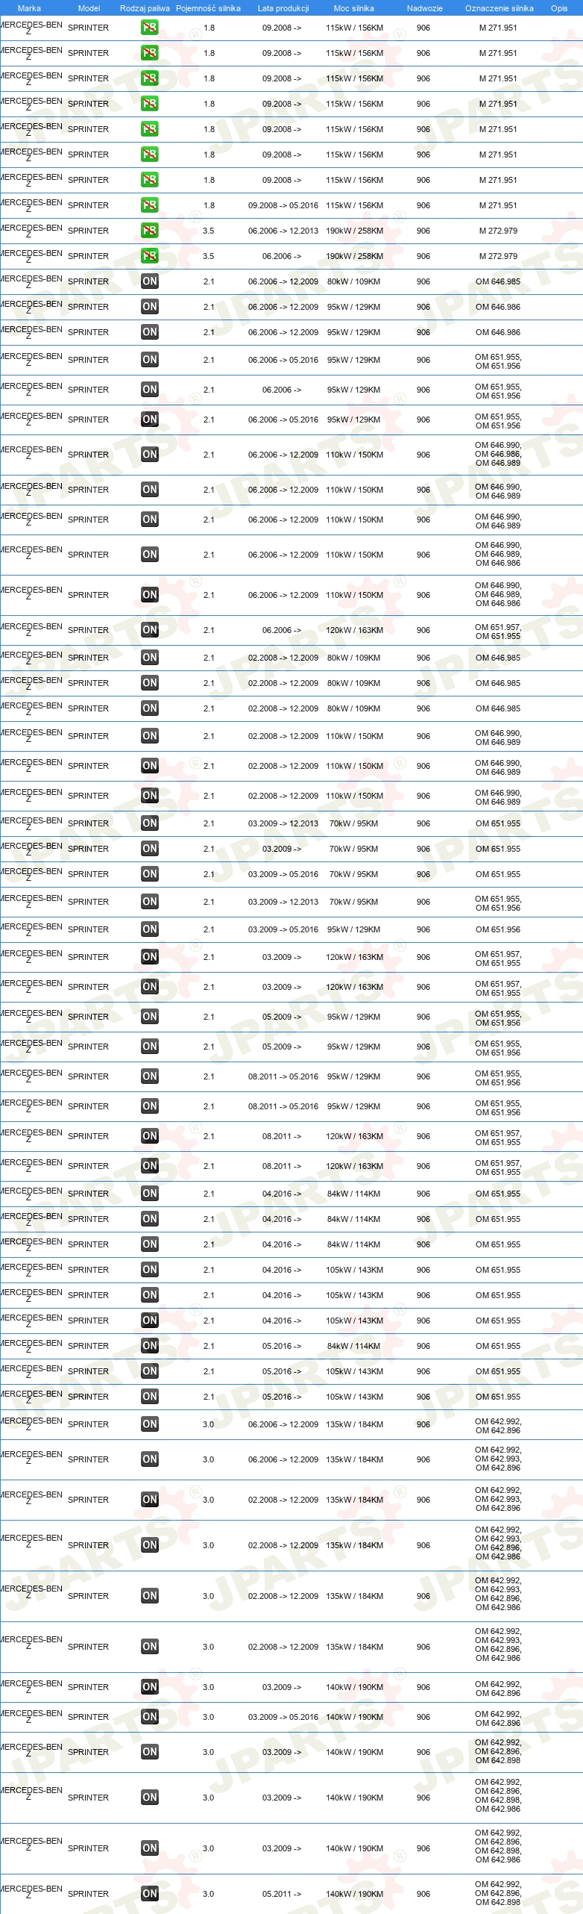The image size is (583, 1914).
Task: Click OM 651.956 in 03.2009 -> 05.2016 95kW row
Action: [498, 929]
